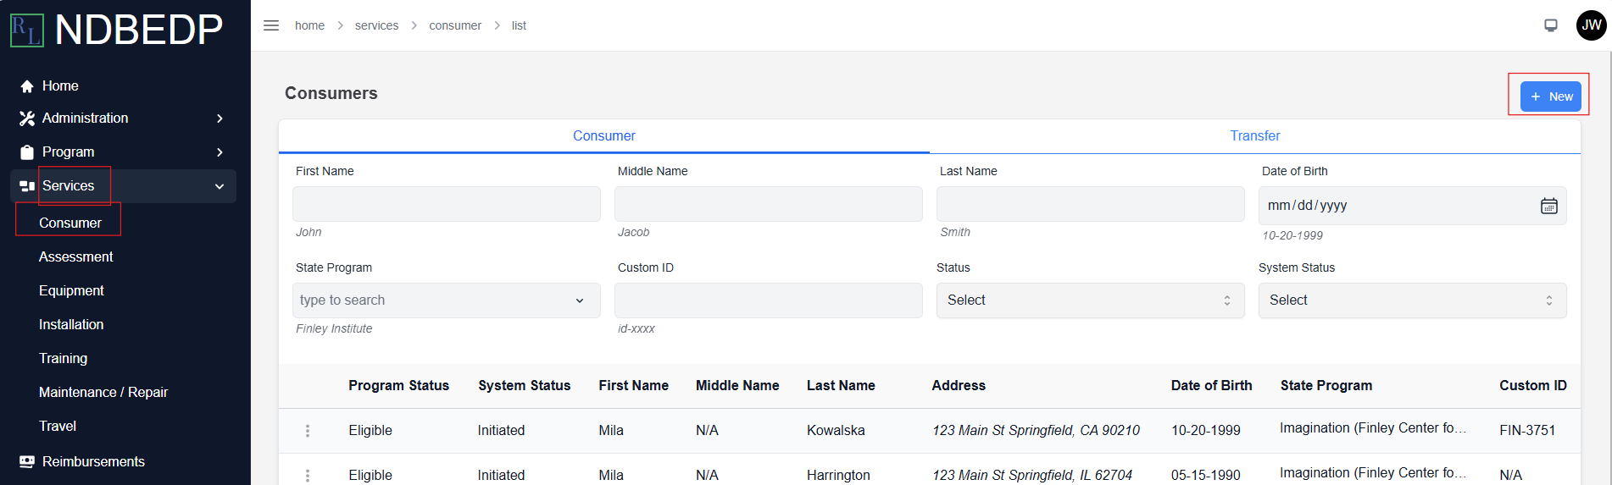The image size is (1612, 485).
Task: Expand the Administration menu chevron
Action: pos(220,118)
